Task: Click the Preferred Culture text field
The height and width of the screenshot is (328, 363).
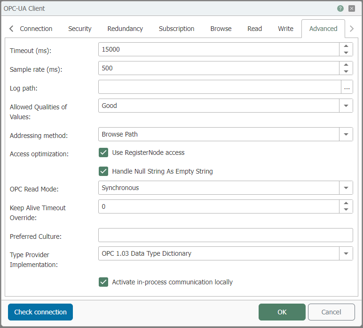Action: tap(225, 235)
